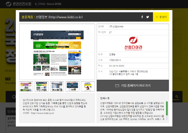Click the 업체소개 section heading
Viewport: 188px width, 133px height.
pos(105,98)
